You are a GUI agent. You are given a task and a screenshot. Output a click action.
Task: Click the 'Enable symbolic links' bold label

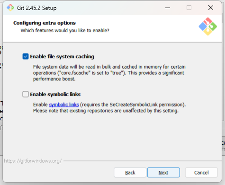point(55,94)
